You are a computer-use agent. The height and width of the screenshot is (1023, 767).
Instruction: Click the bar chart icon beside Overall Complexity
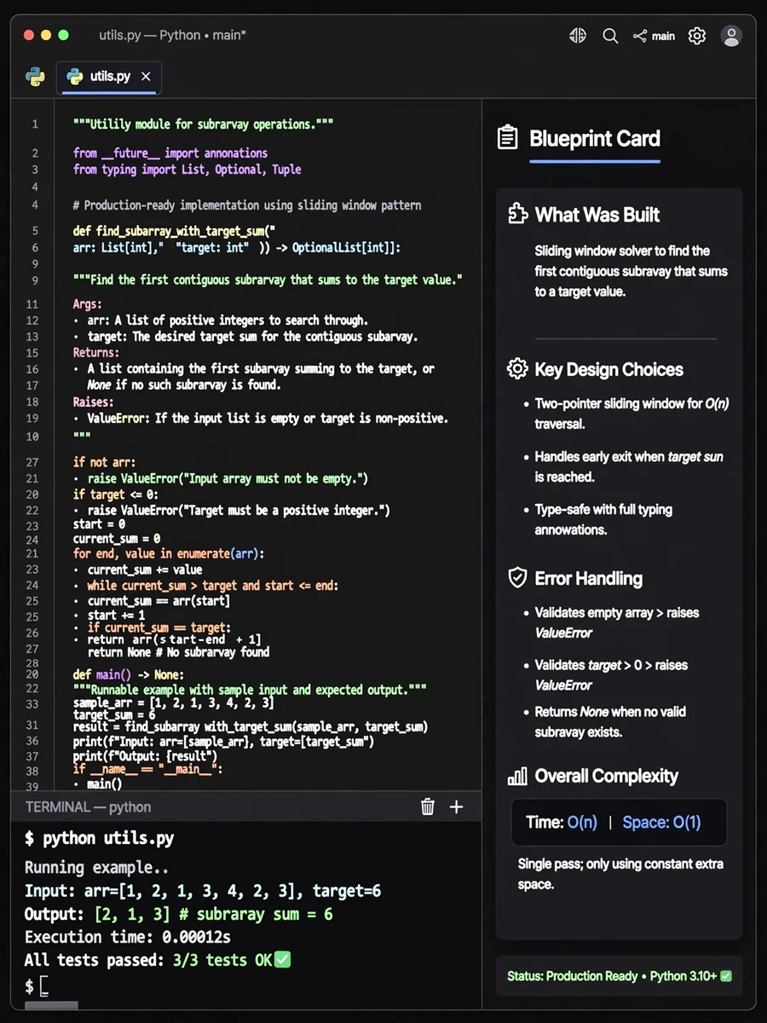(517, 776)
